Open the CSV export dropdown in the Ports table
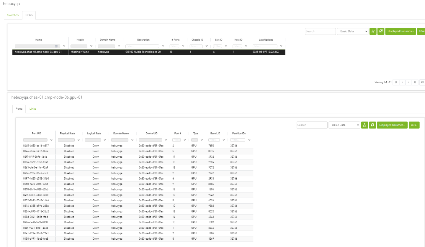 [x=414, y=125]
